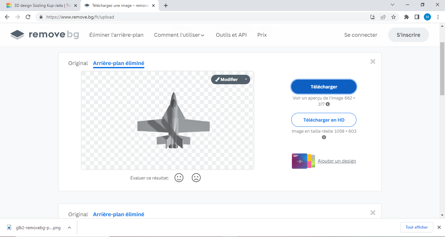The height and width of the screenshot is (237, 445).
Task: Open the Ajouter un design link
Action: tap(337, 161)
